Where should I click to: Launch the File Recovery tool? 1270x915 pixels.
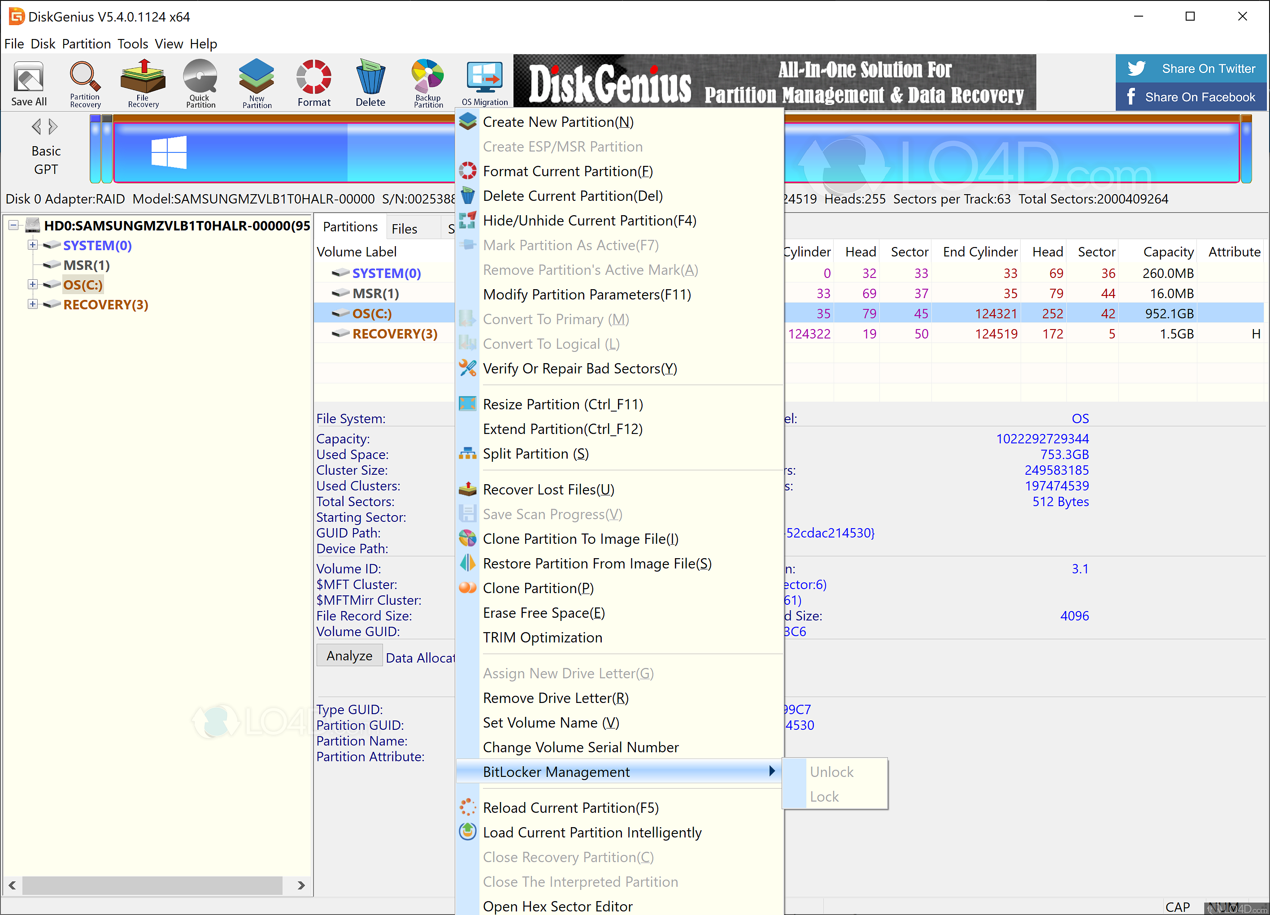click(144, 83)
